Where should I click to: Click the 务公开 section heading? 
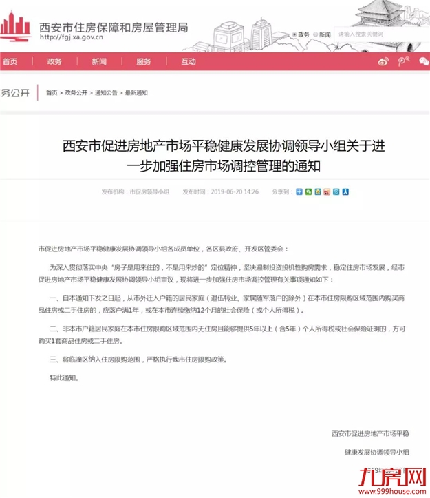tap(15, 93)
